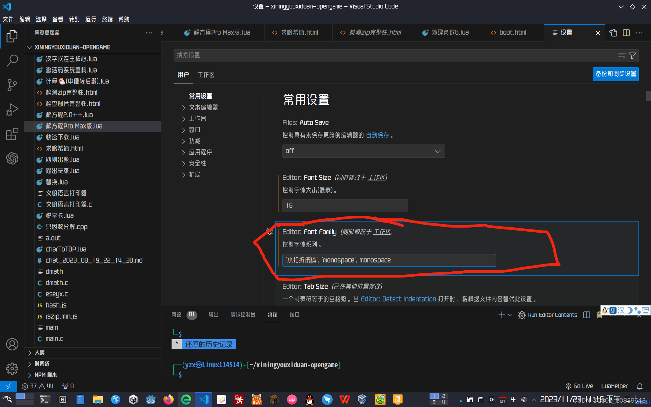The width and height of the screenshot is (651, 407).
Task: Open the ChatGPT sidebar icon
Action: click(x=12, y=158)
